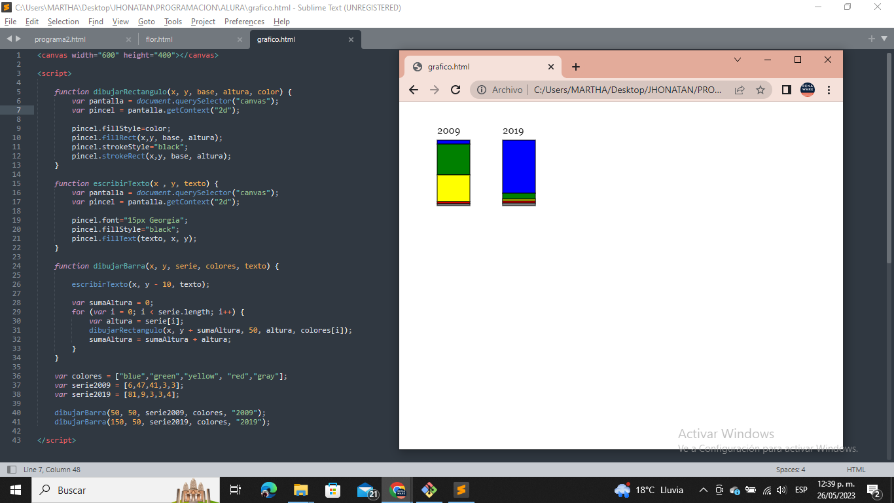894x503 pixels.
Task: Open the tab list dropdown arrow
Action: coord(885,39)
